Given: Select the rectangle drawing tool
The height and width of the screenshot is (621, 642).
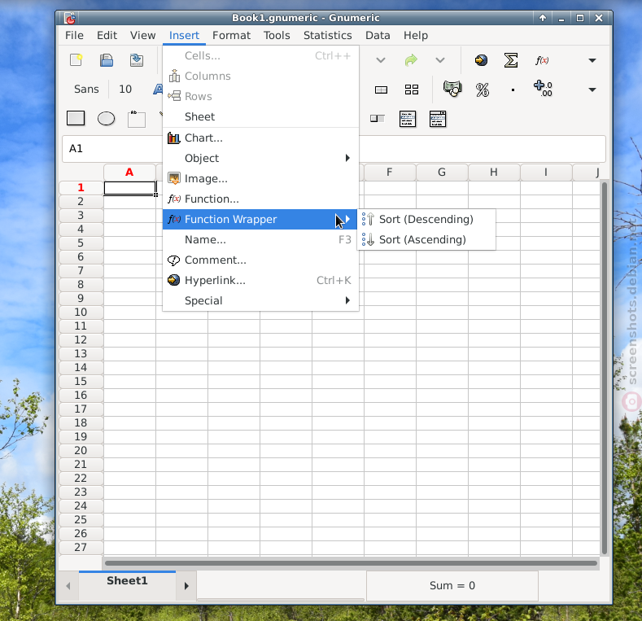Looking at the screenshot, I should [76, 118].
